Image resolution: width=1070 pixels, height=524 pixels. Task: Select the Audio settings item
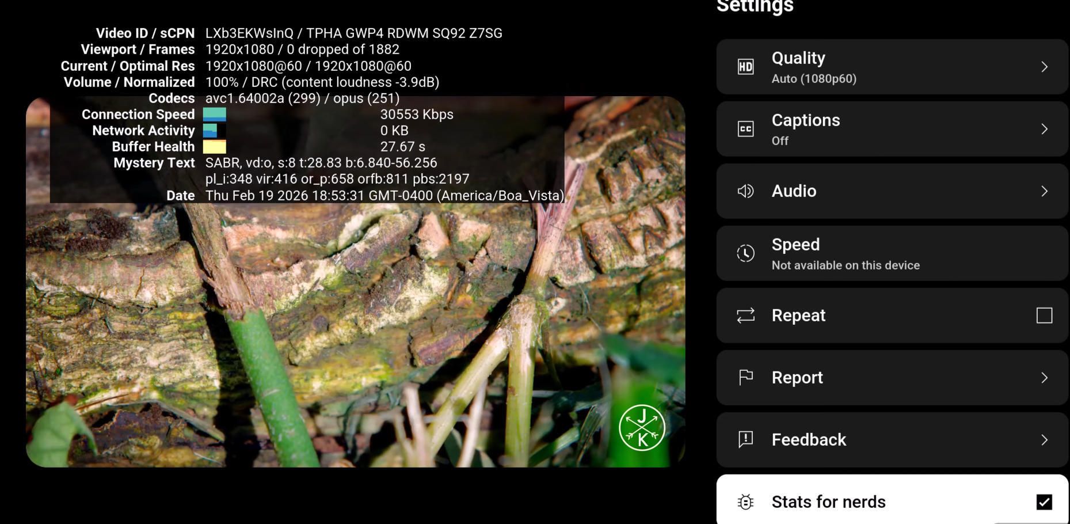(892, 191)
